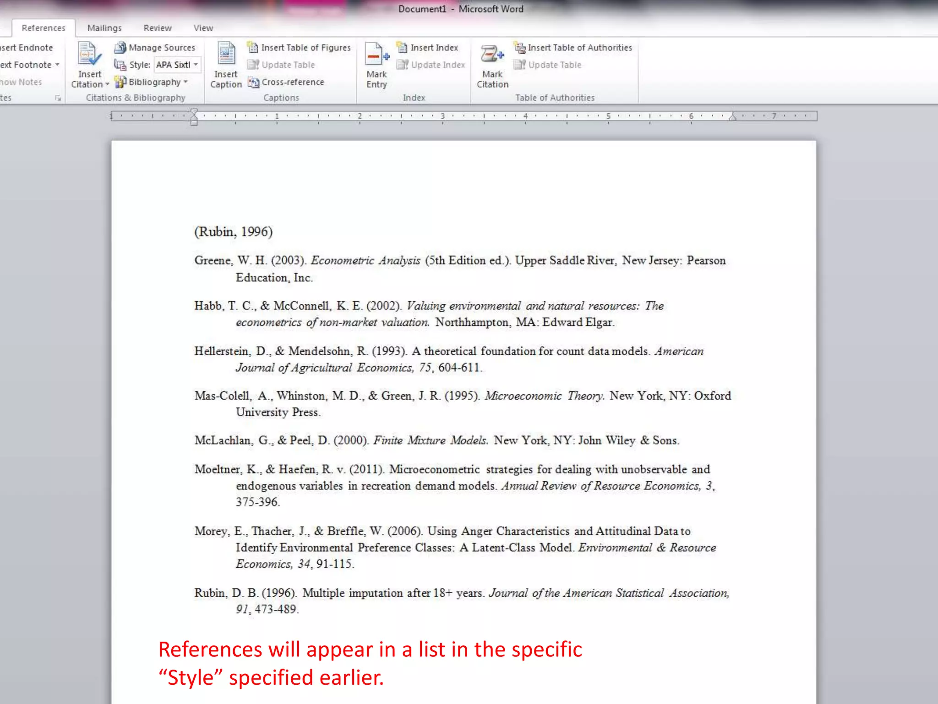This screenshot has width=938, height=704.
Task: Click the Insert Citation icon
Action: click(x=89, y=54)
